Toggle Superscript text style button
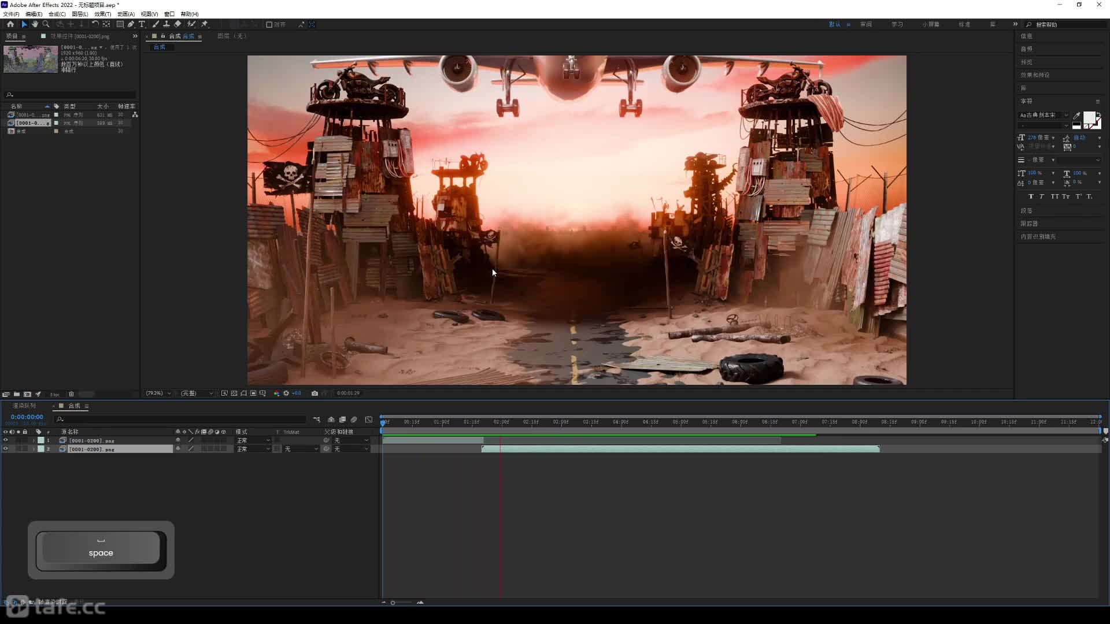Image resolution: width=1110 pixels, height=624 pixels. point(1079,196)
